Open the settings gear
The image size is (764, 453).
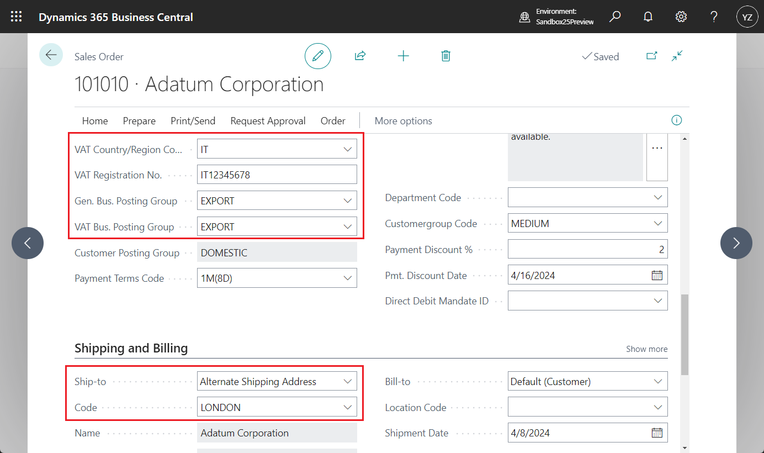(681, 17)
